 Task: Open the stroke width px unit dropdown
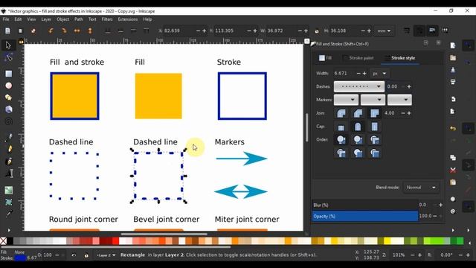(x=379, y=74)
